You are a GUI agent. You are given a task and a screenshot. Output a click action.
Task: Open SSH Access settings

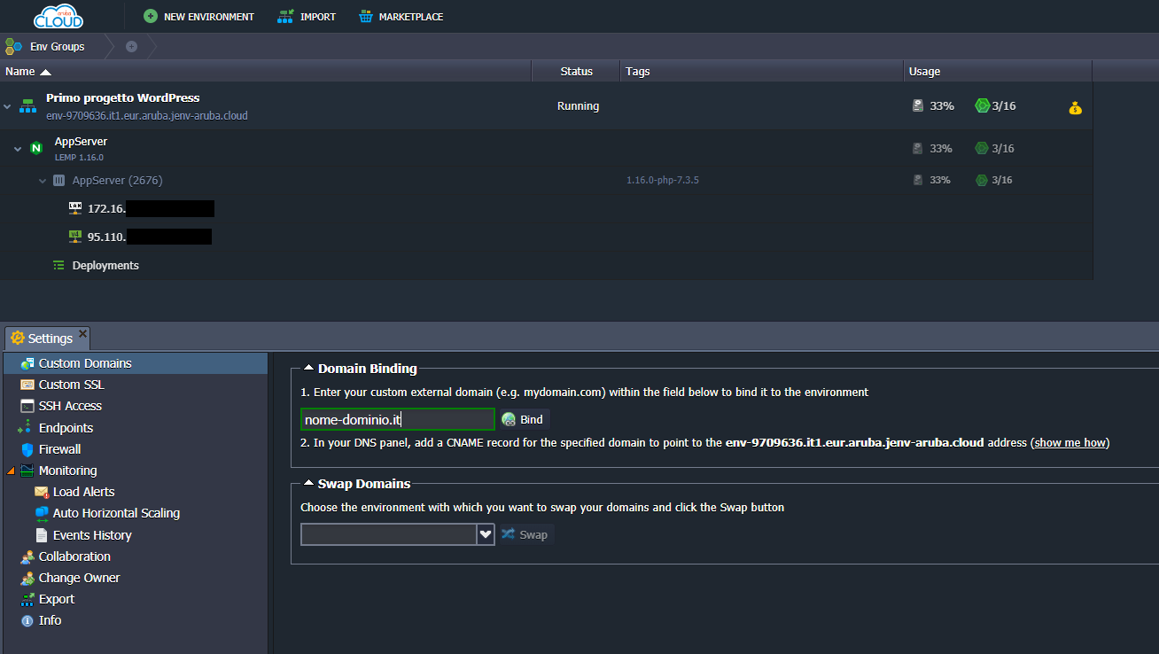tap(70, 406)
